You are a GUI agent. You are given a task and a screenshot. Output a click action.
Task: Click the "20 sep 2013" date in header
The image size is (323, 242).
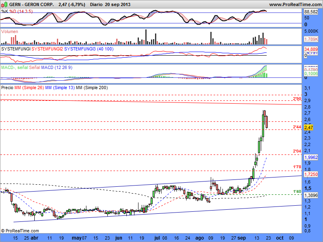tap(117, 4)
